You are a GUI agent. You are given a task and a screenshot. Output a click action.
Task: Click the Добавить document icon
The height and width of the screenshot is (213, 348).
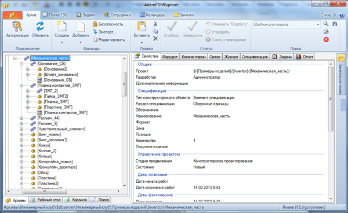(x=81, y=27)
